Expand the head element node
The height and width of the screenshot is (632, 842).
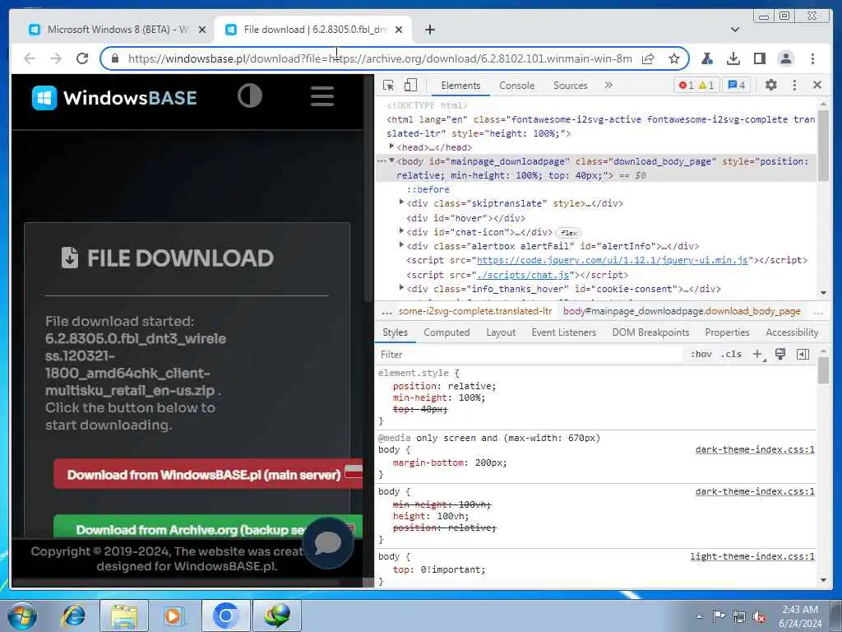tap(391, 146)
